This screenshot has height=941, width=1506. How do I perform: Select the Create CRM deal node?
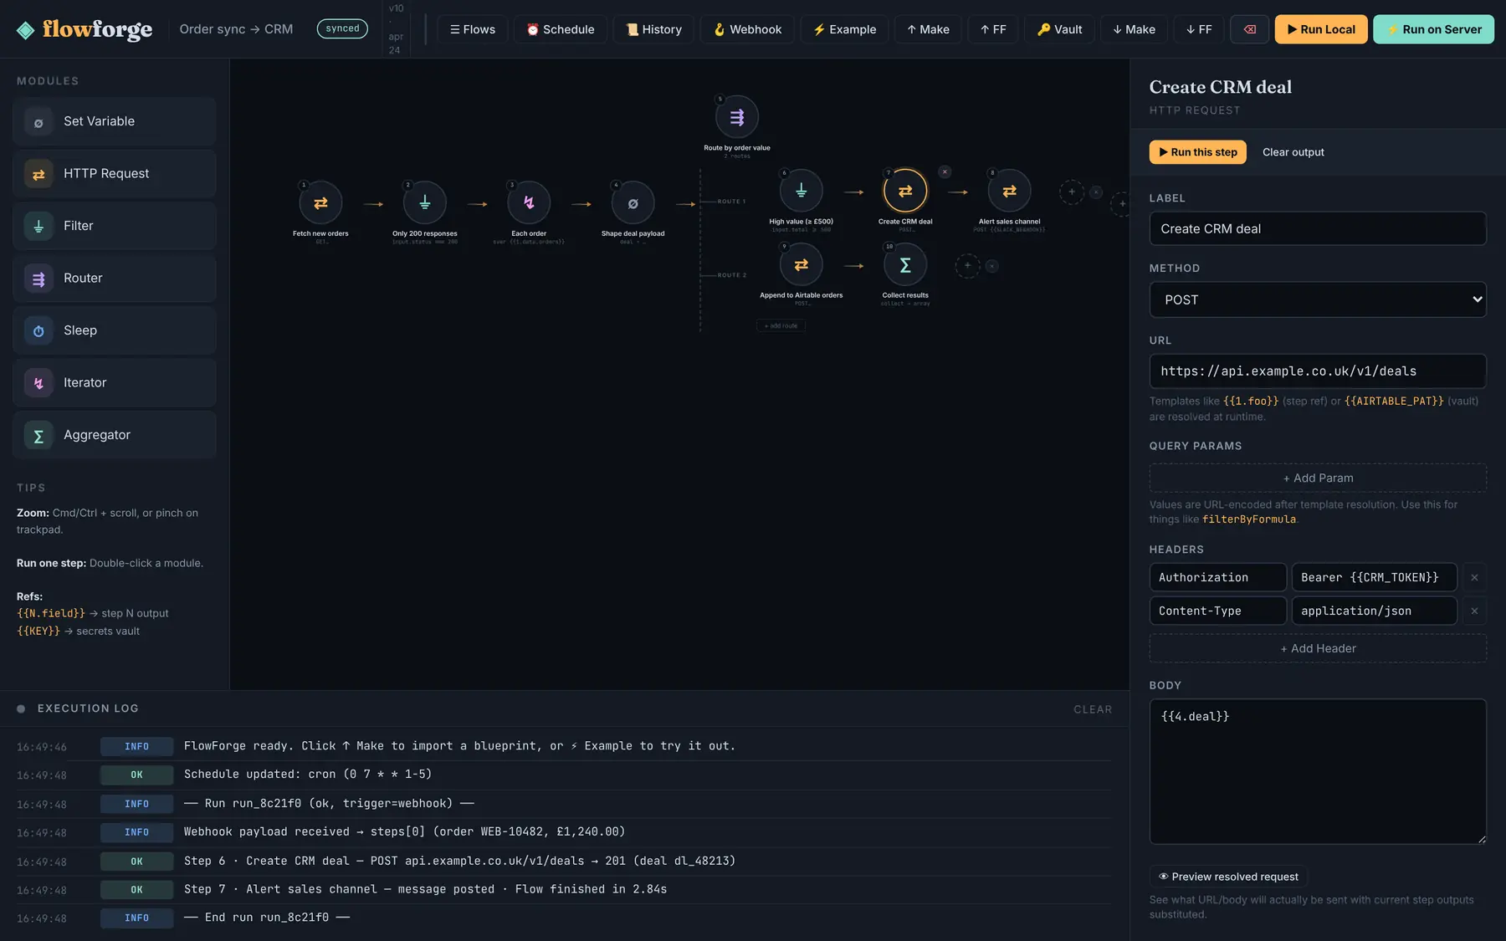[x=905, y=191]
